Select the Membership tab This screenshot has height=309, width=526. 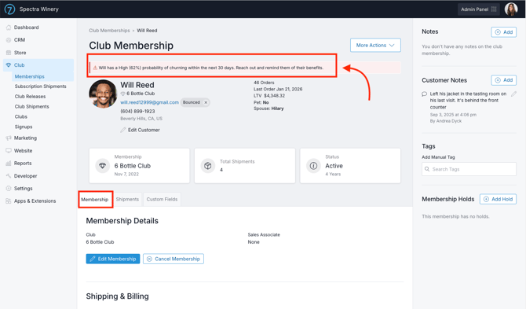pos(95,199)
